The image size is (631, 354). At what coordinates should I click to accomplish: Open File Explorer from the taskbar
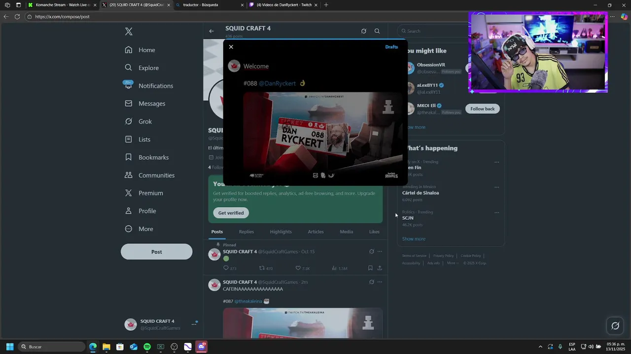click(106, 347)
